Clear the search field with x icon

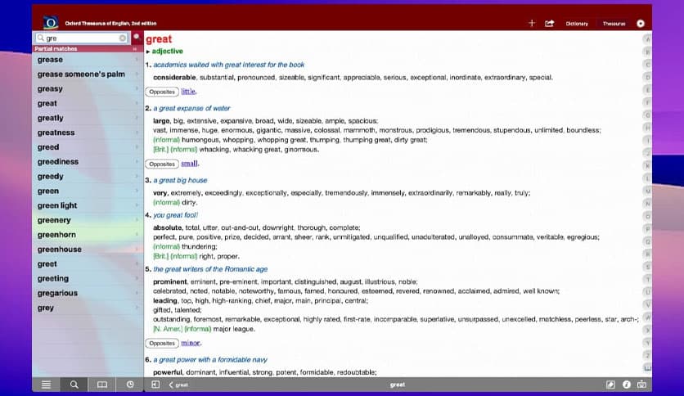pos(123,38)
